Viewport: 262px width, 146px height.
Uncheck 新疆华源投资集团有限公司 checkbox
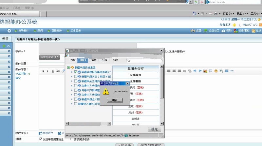click(x=76, y=72)
